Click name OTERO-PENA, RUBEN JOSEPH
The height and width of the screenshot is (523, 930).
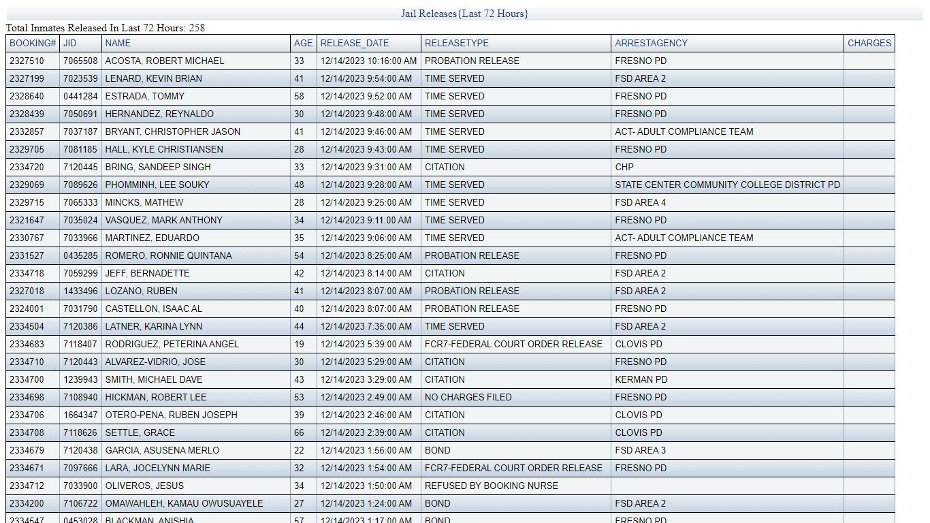[172, 415]
